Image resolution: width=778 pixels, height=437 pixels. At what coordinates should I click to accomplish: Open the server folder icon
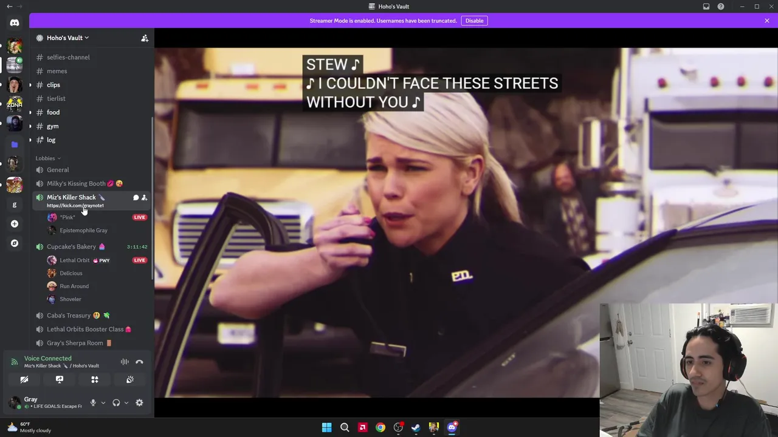coord(15,144)
